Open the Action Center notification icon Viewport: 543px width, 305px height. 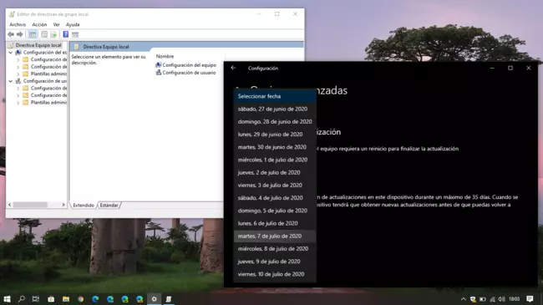point(530,299)
